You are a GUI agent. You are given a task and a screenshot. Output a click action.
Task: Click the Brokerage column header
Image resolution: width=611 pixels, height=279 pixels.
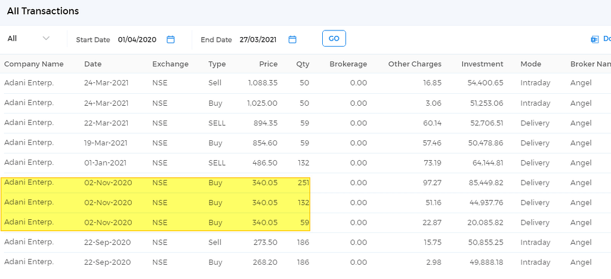click(348, 64)
